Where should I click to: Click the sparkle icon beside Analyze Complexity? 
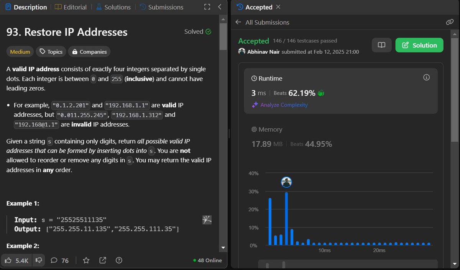click(x=255, y=105)
